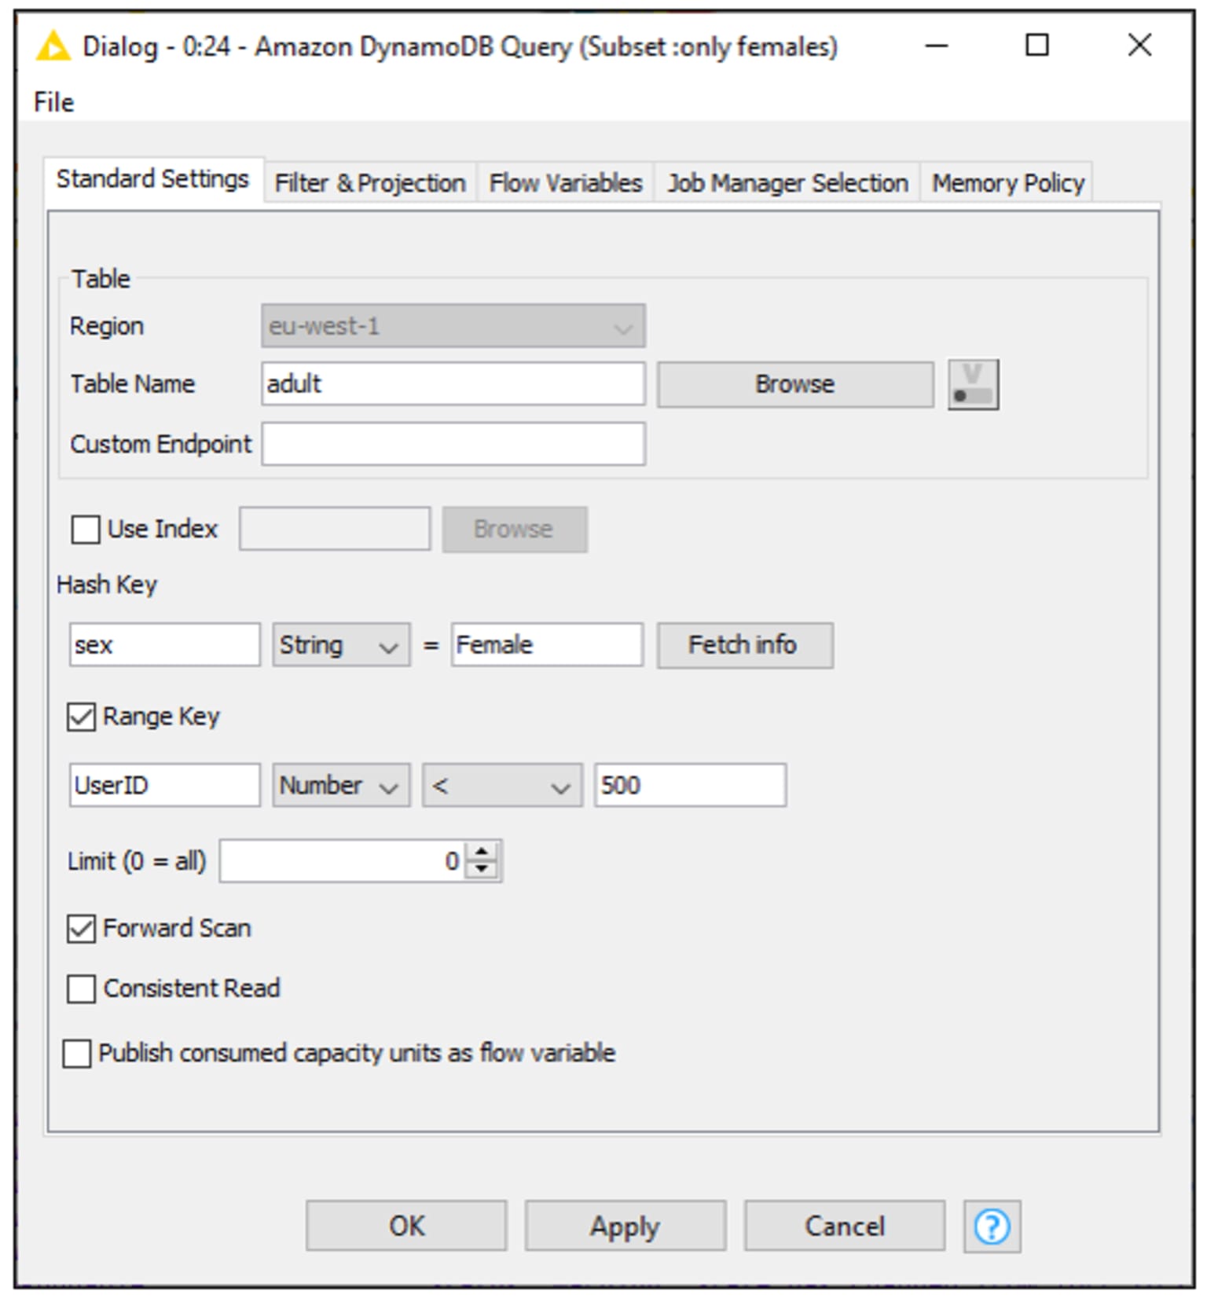Image resolution: width=1207 pixels, height=1298 pixels.
Task: Click the flow variable icon beside Table Name
Action: (x=973, y=385)
